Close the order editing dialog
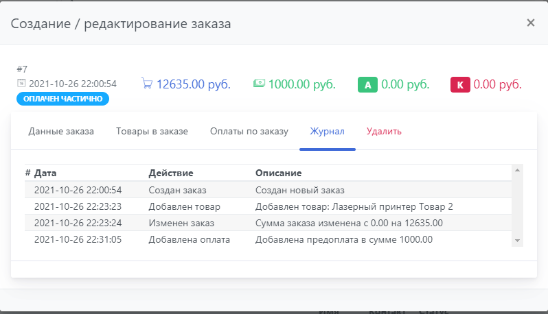Screen dimensions: 548x314 (x=530, y=23)
